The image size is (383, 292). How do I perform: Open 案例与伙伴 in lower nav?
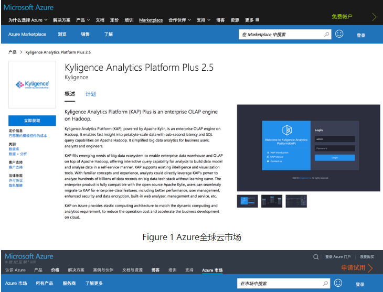pos(103,270)
